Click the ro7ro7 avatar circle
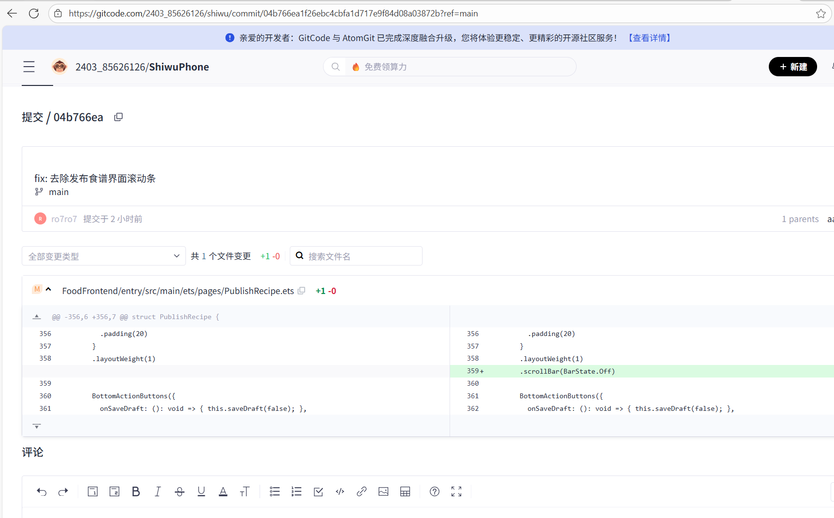 point(40,219)
